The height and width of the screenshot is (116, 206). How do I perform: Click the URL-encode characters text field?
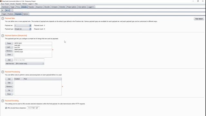point(33,108)
